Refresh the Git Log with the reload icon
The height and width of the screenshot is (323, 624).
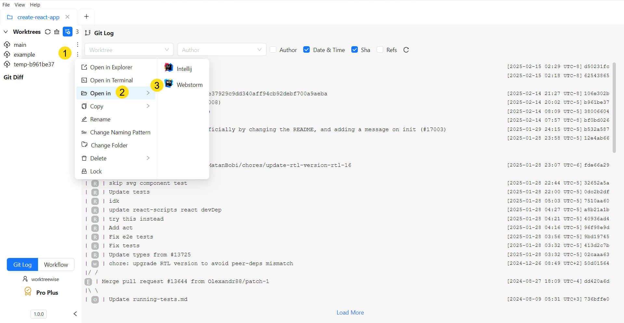[x=406, y=50]
